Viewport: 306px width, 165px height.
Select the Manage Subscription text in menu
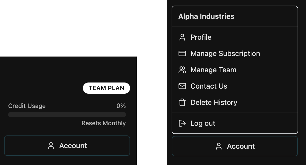pyautogui.click(x=225, y=53)
